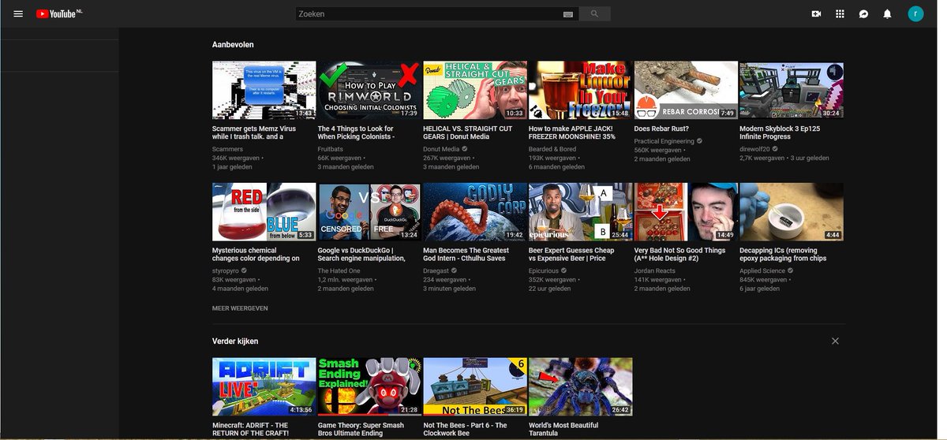This screenshot has width=947, height=440.
Task: Open Make Liquor In Your Freezer thumbnail
Action: [580, 90]
